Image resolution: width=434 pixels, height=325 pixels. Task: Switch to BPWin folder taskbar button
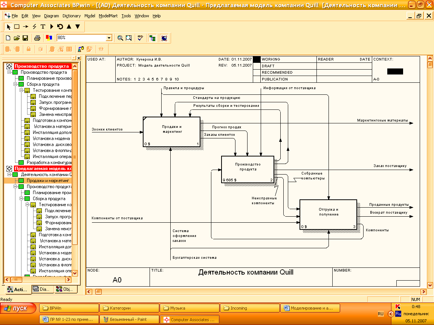pyautogui.click(x=69, y=308)
